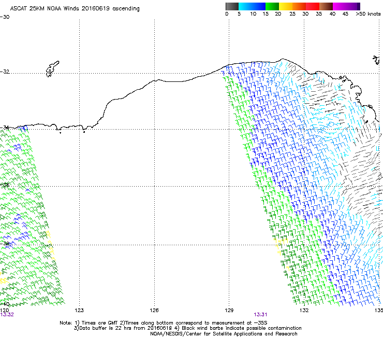Click the '25' label under the color bar
The height and width of the screenshot is (337, 383).
tap(292, 14)
